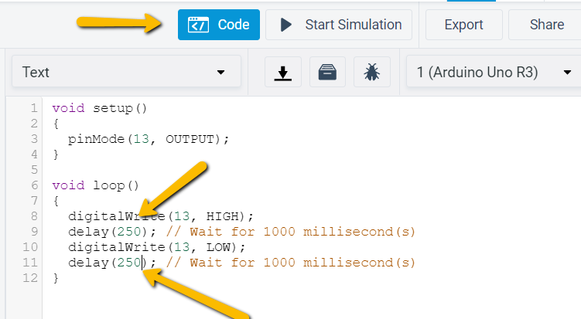Image resolution: width=581 pixels, height=319 pixels.
Task: Click line number 6 in the gutter
Action: point(33,185)
